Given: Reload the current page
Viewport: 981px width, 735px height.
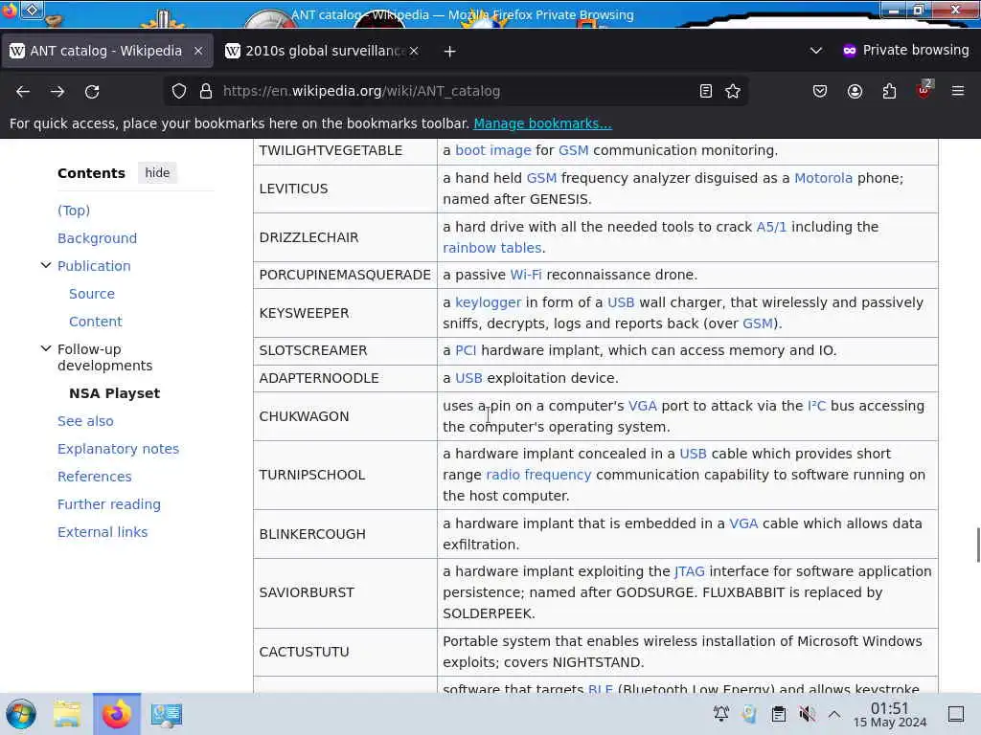Looking at the screenshot, I should (92, 91).
